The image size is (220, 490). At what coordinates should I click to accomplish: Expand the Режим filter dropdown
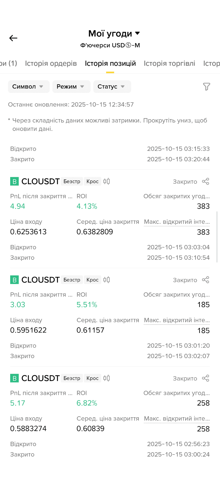(71, 87)
